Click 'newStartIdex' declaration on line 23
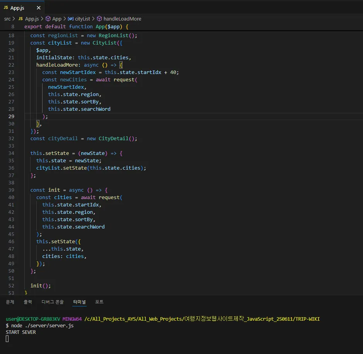 coord(78,72)
